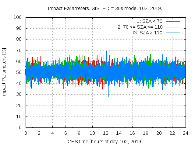Click the 6 hour tick on x-axis

[66, 133]
